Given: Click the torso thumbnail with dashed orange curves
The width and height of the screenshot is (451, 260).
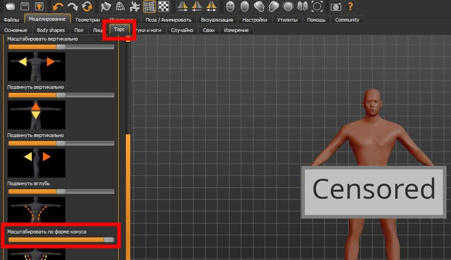Looking at the screenshot, I should (x=37, y=210).
